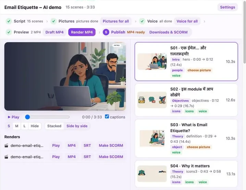Click the 10.3s duration on scene S01
This screenshot has width=246, height=190.
point(230,61)
